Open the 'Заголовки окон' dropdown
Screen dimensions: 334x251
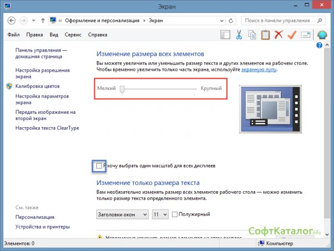coord(123,214)
